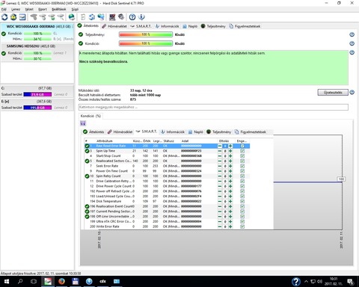Click green plus for Raw Read Error Rate
The width and height of the screenshot is (359, 287).
pos(230,146)
